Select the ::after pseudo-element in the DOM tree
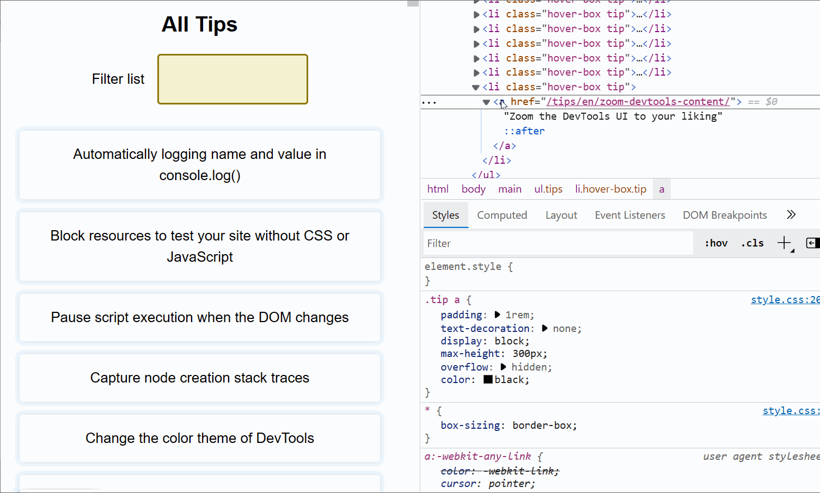 (x=524, y=131)
